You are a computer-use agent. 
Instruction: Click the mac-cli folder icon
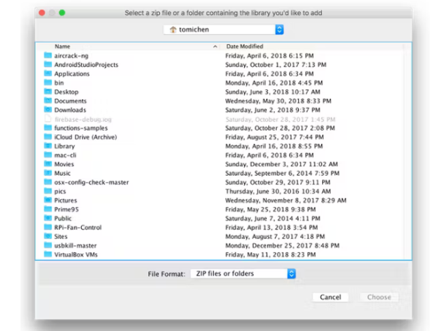48,155
